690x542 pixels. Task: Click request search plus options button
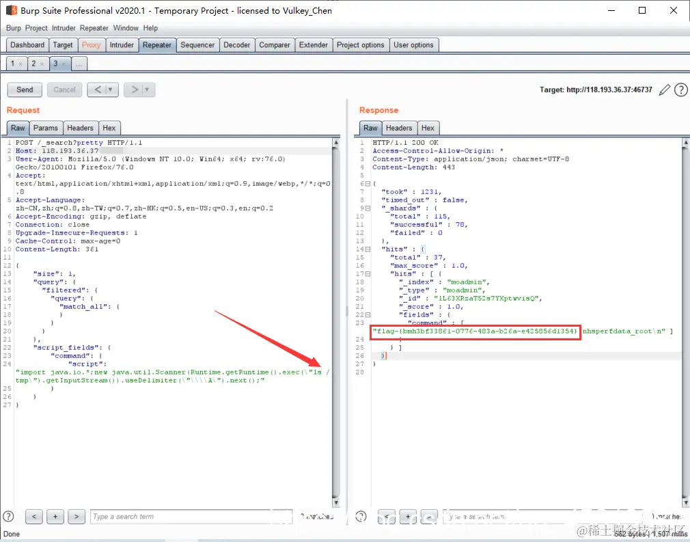pos(55,517)
